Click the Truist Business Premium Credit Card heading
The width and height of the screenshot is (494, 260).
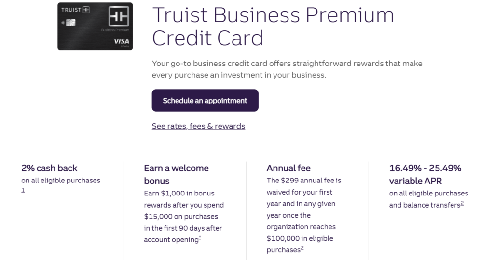tap(273, 26)
